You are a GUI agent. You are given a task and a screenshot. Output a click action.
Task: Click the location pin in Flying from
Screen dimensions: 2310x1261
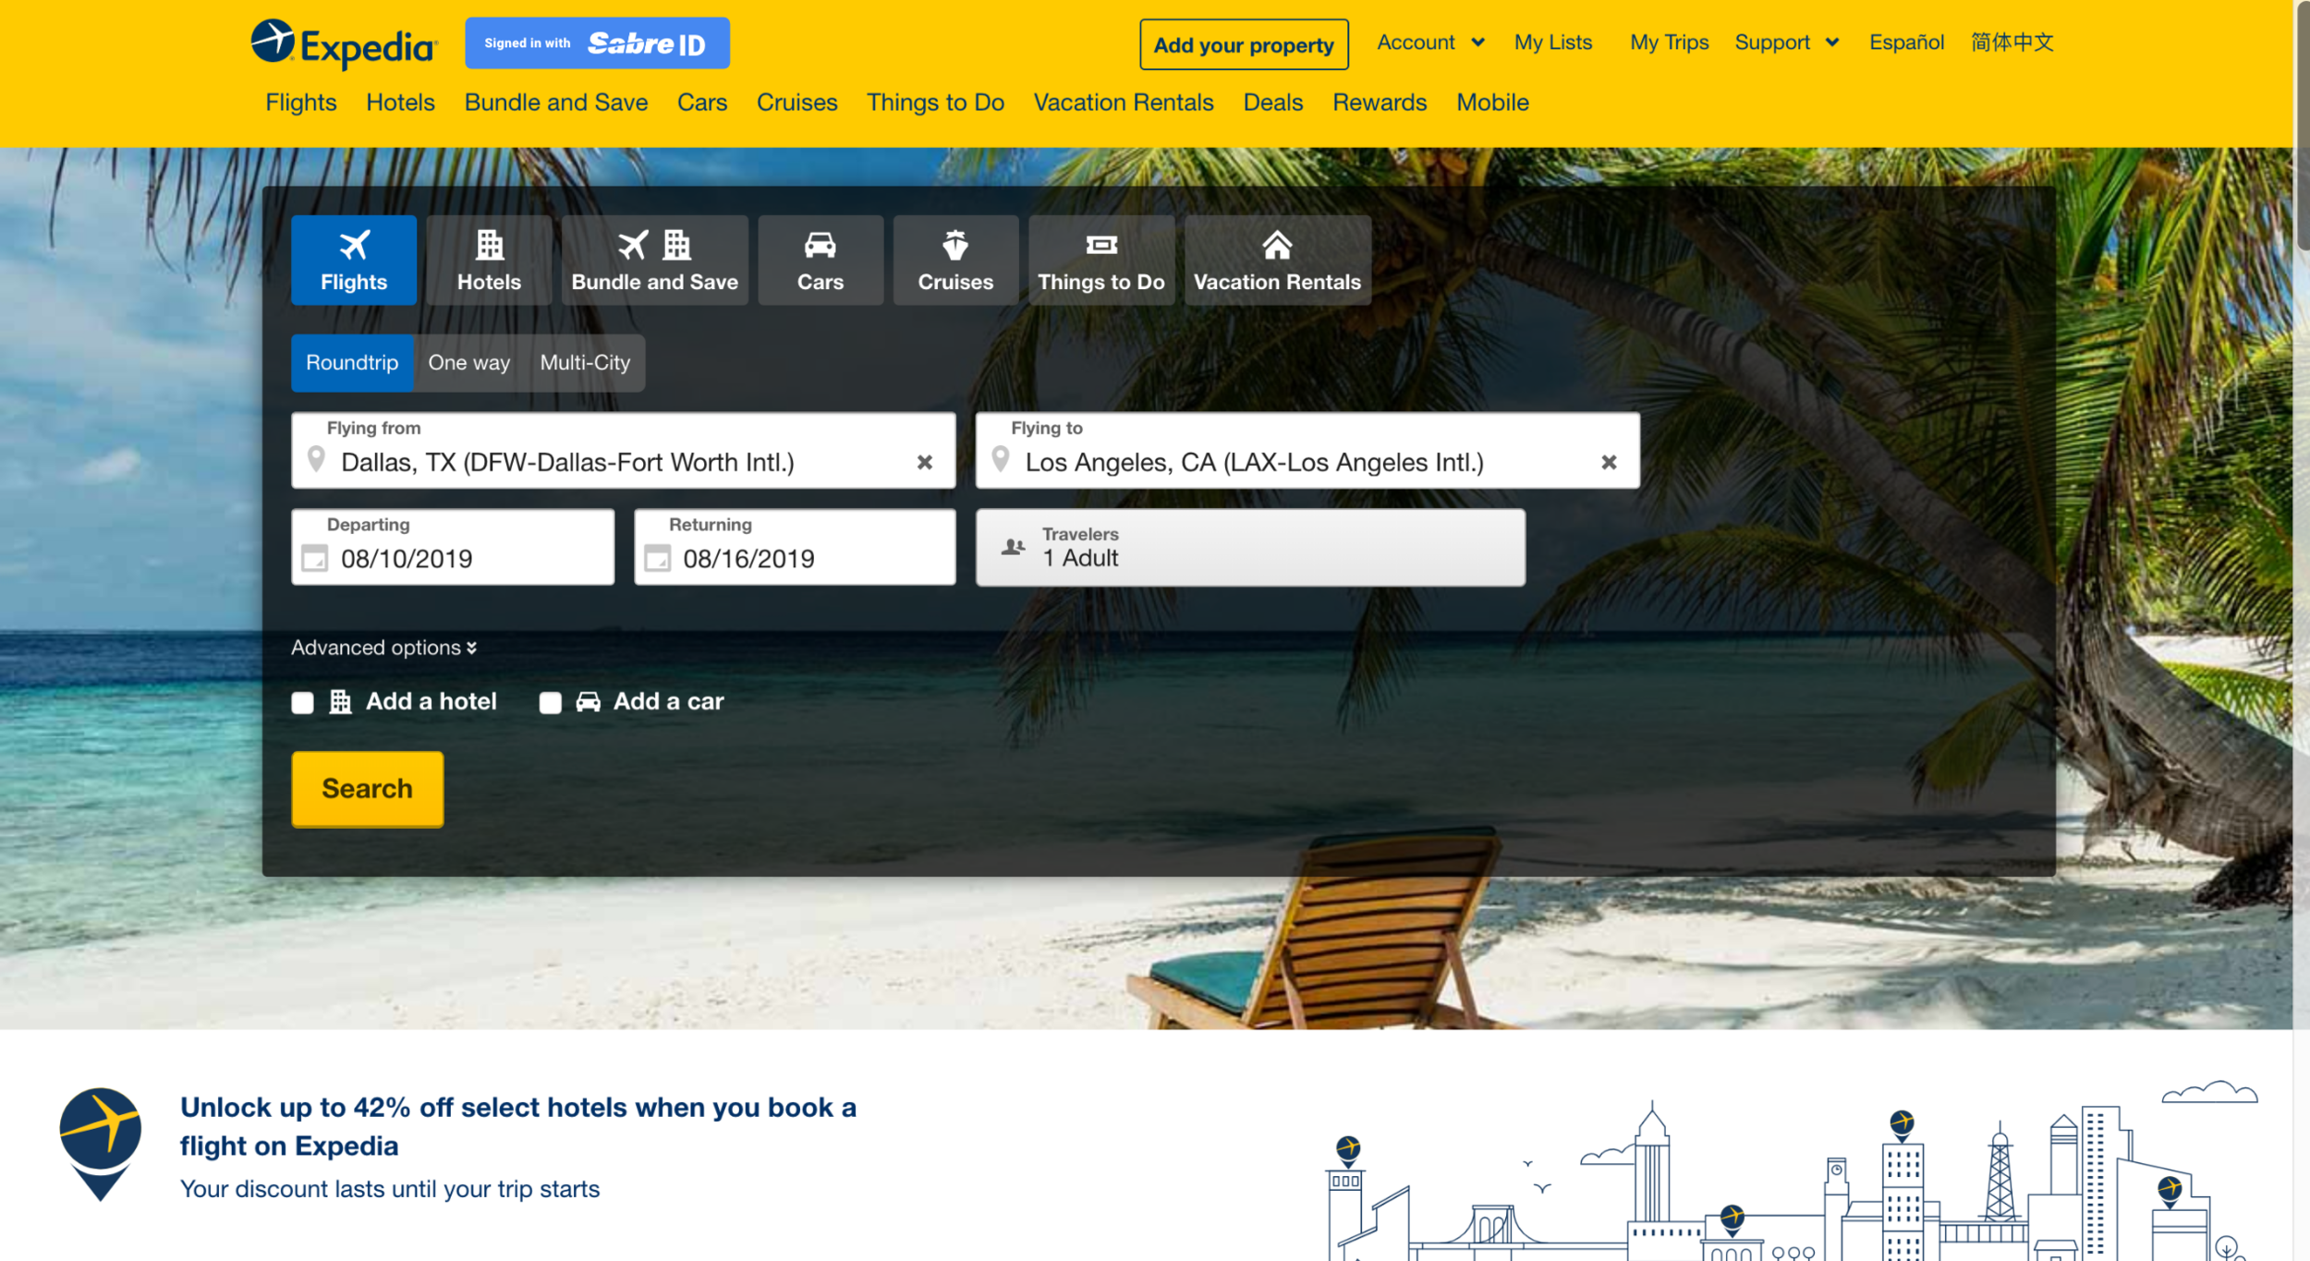click(316, 459)
